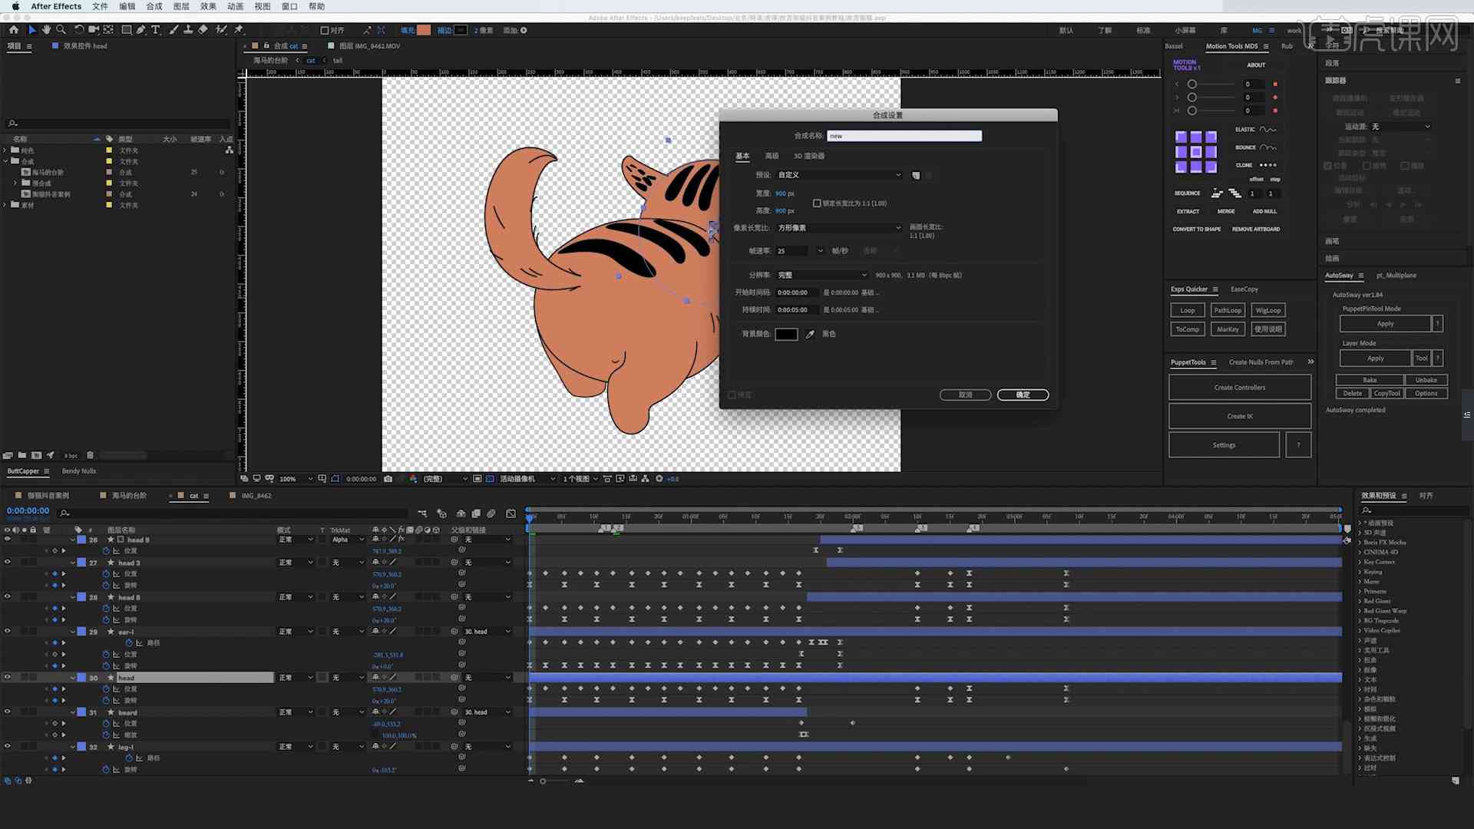1474x829 pixels.
Task: Open the active camera view dropdown
Action: click(527, 478)
